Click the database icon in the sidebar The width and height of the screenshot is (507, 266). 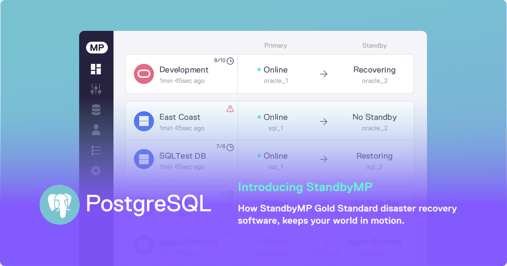click(x=96, y=109)
